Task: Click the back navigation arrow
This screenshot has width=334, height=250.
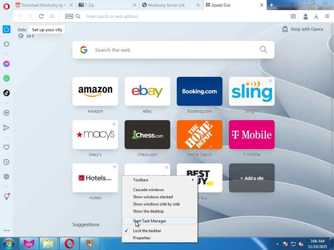Action: (x=19, y=16)
